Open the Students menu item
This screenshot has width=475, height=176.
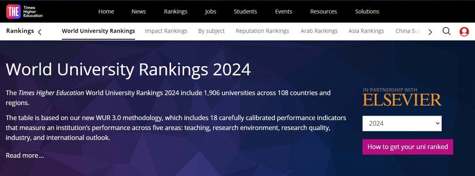pyautogui.click(x=245, y=11)
